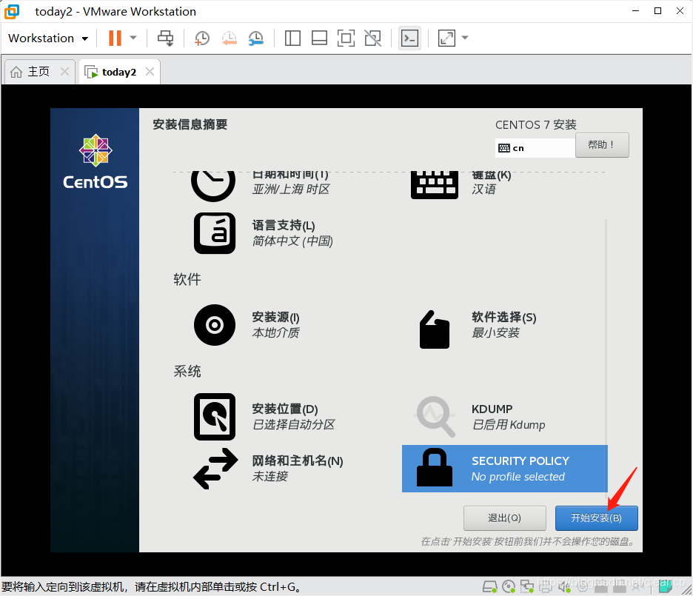Viewport: 693px width, 596px height.
Task: Expand the stretch display dropdown arrow
Action: coord(465,38)
